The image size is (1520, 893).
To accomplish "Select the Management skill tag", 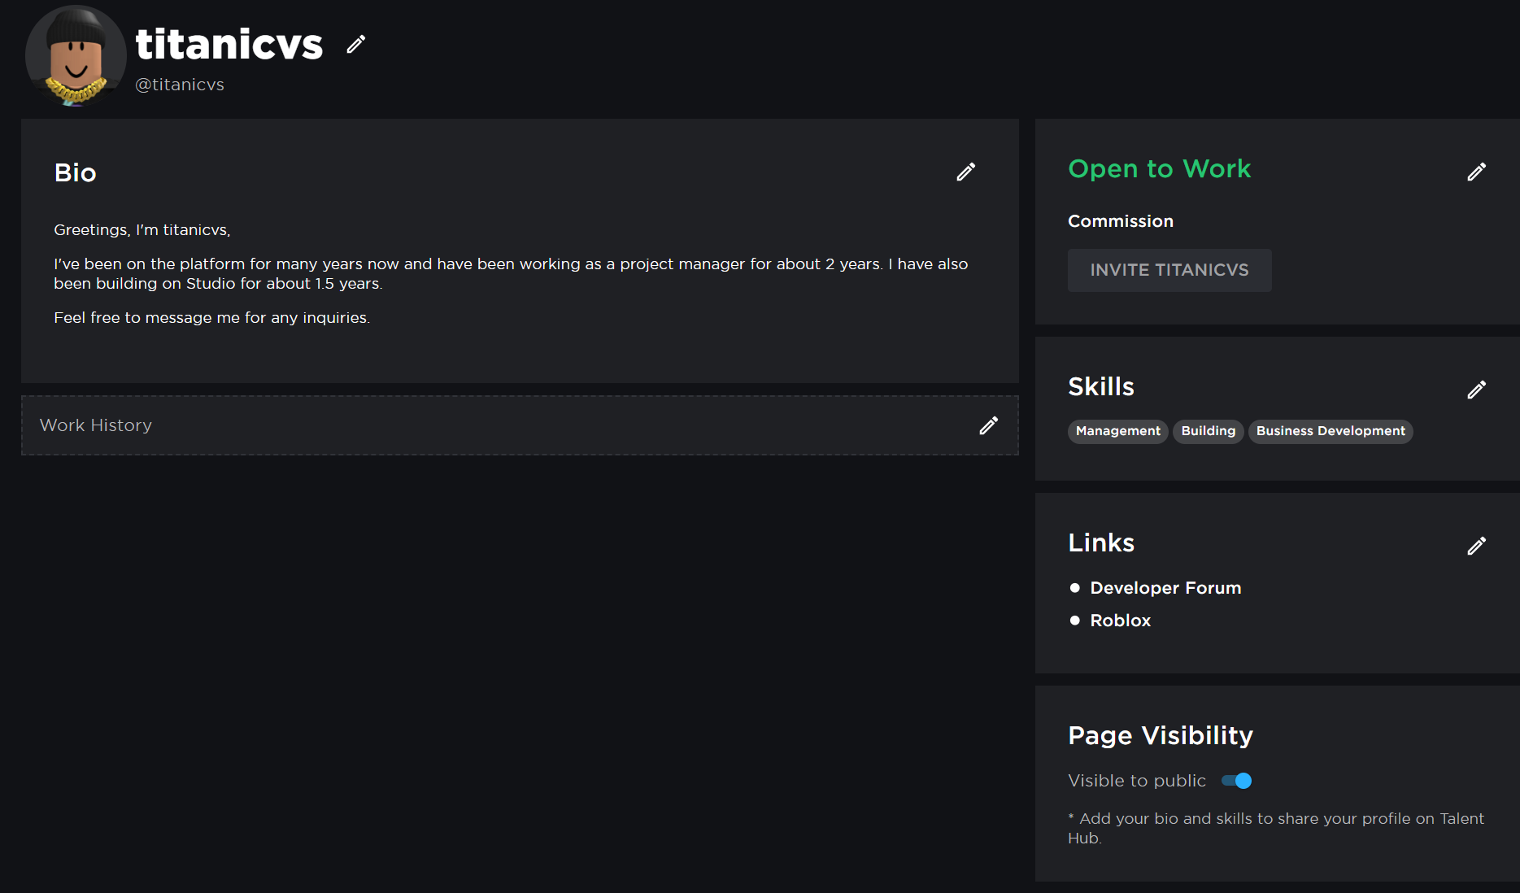I will (x=1117, y=431).
